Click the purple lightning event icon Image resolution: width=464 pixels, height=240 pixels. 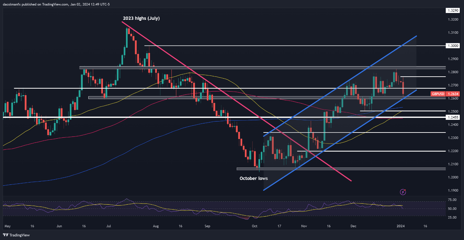coord(403,192)
